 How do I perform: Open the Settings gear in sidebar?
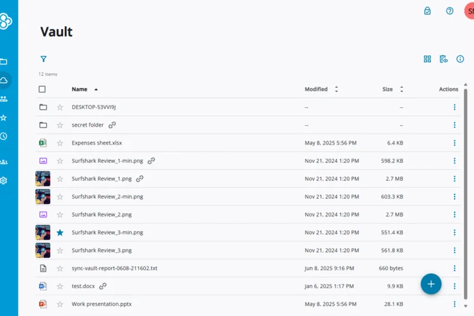coord(4,180)
